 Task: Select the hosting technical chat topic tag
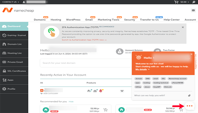(161, 83)
